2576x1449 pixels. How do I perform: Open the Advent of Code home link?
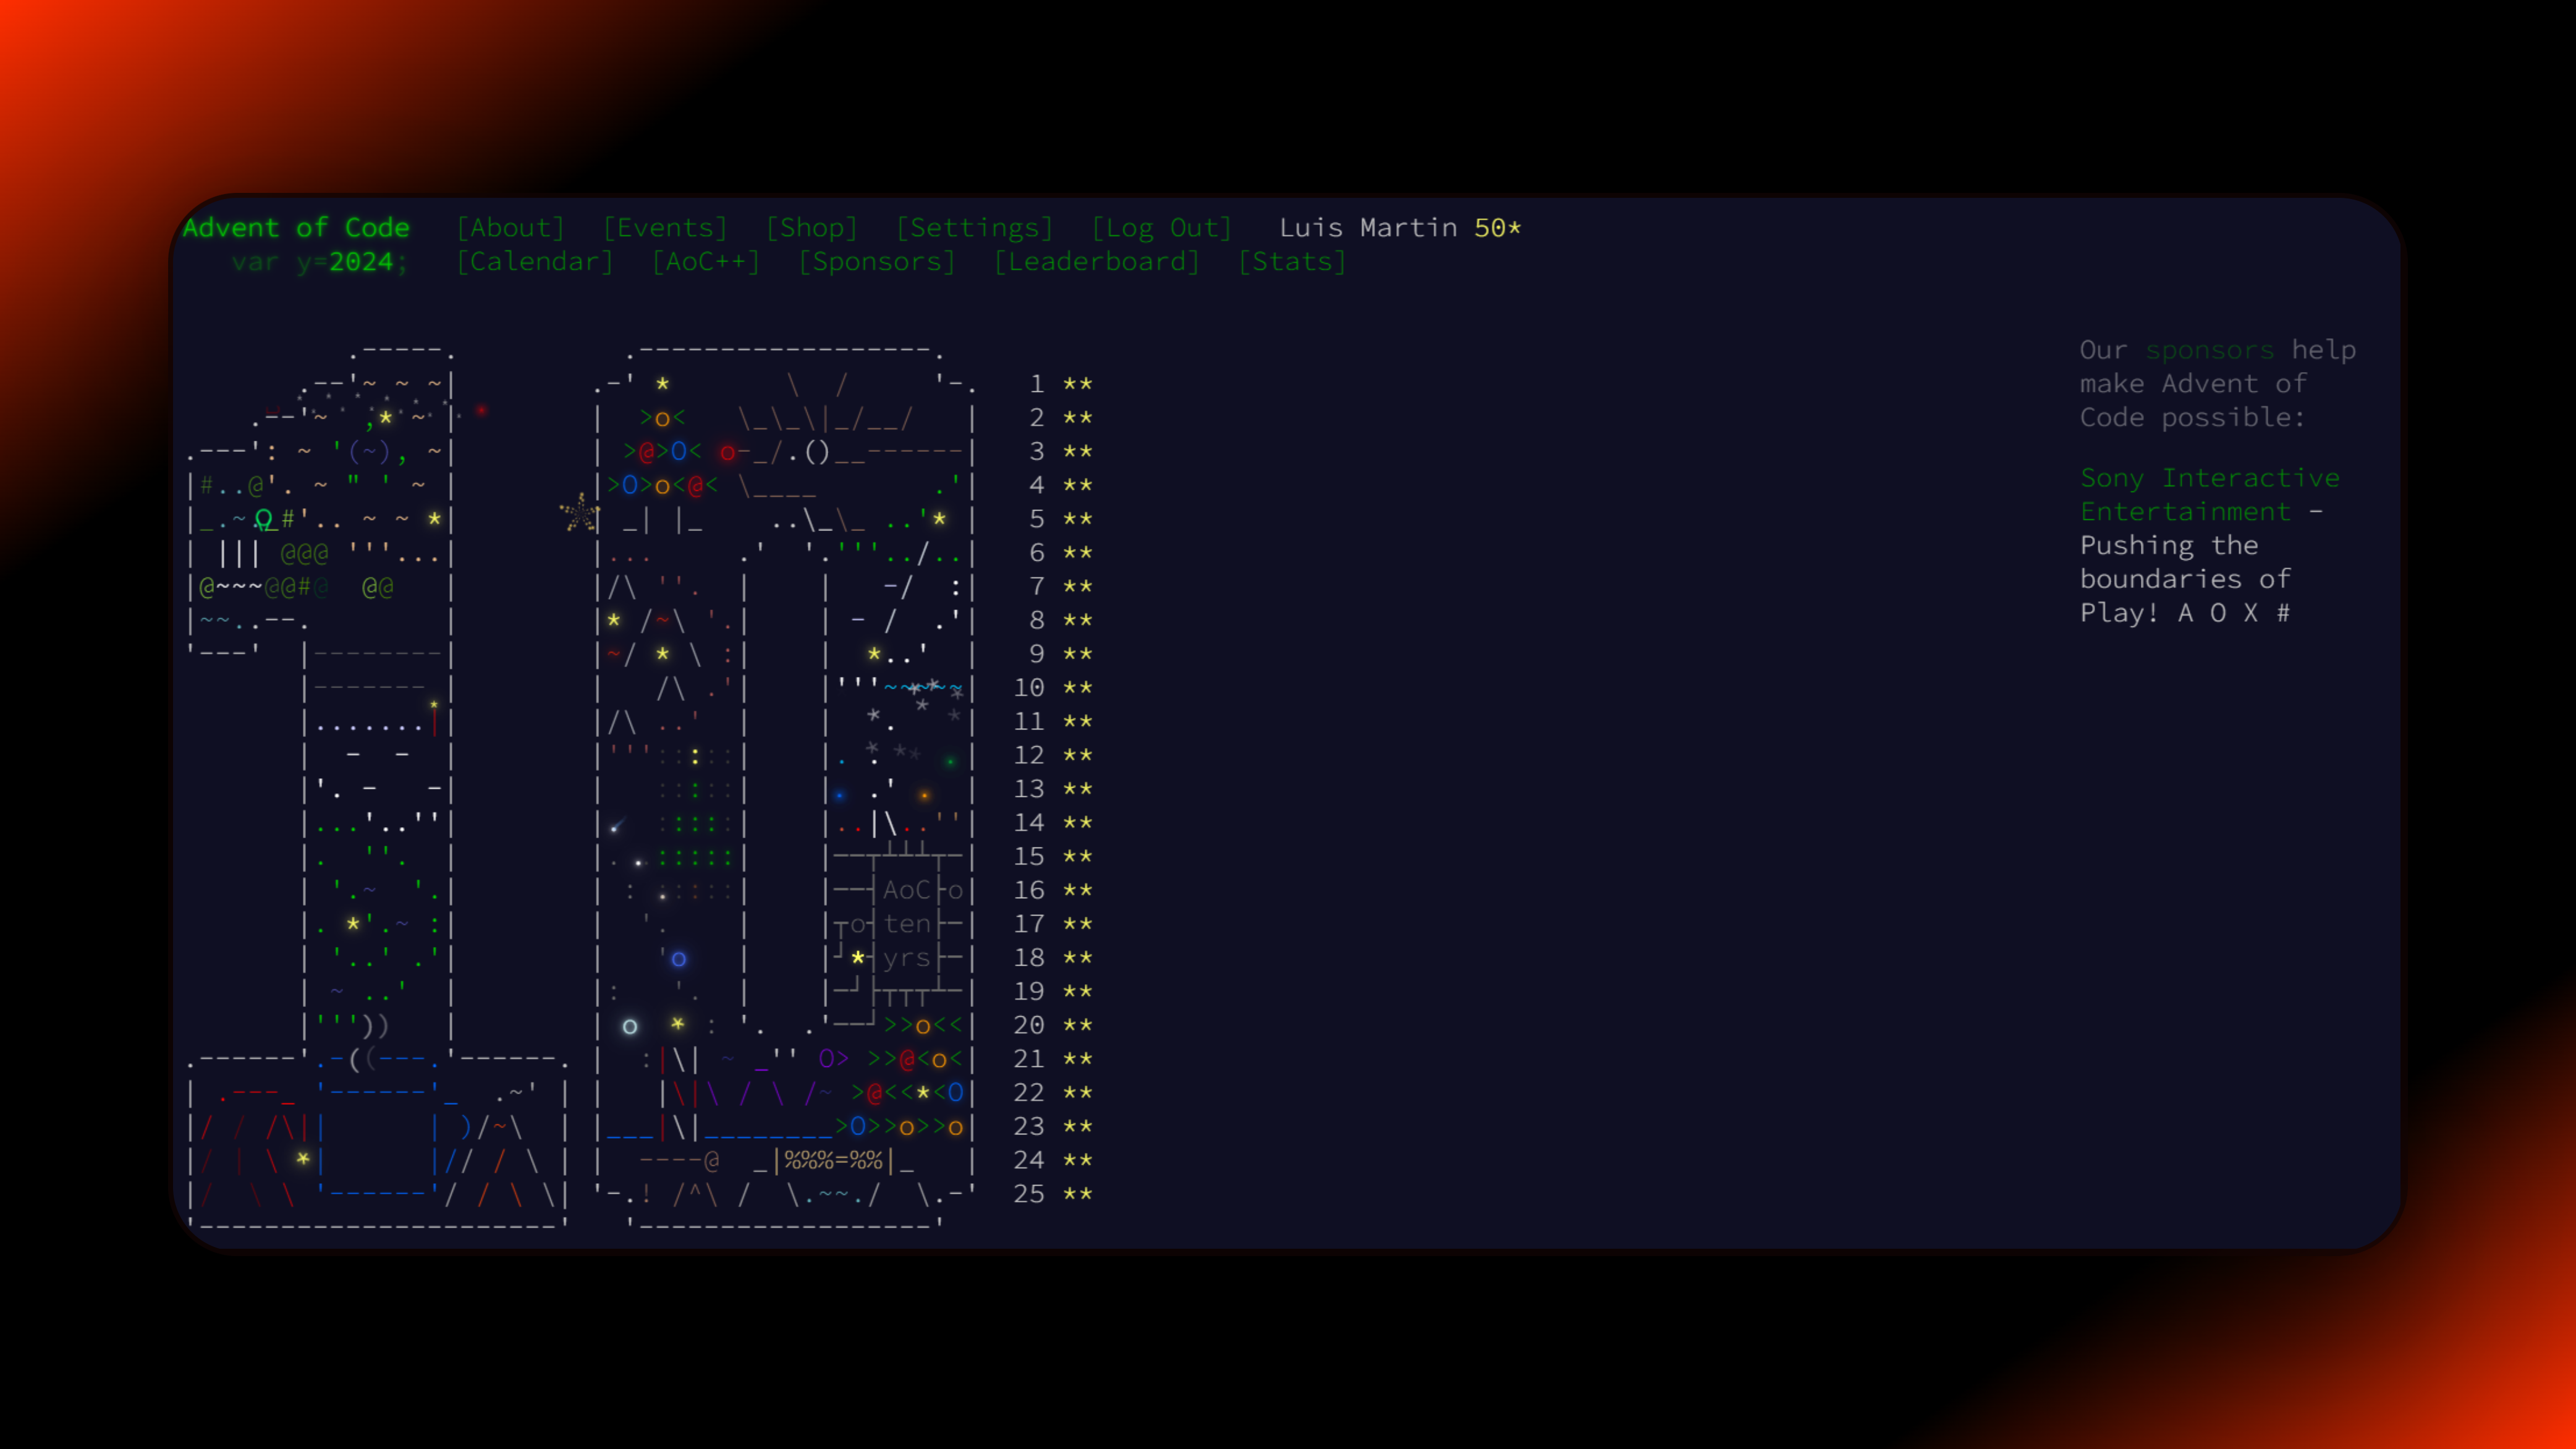pyautogui.click(x=296, y=228)
